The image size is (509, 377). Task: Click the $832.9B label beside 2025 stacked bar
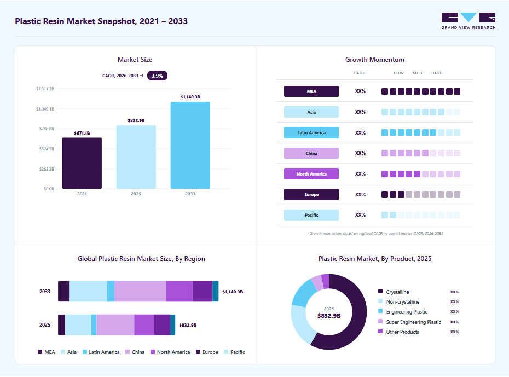(188, 325)
